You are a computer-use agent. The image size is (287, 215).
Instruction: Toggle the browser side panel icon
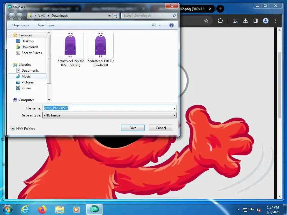coord(256,21)
